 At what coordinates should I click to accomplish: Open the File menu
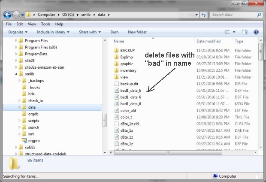9,24
